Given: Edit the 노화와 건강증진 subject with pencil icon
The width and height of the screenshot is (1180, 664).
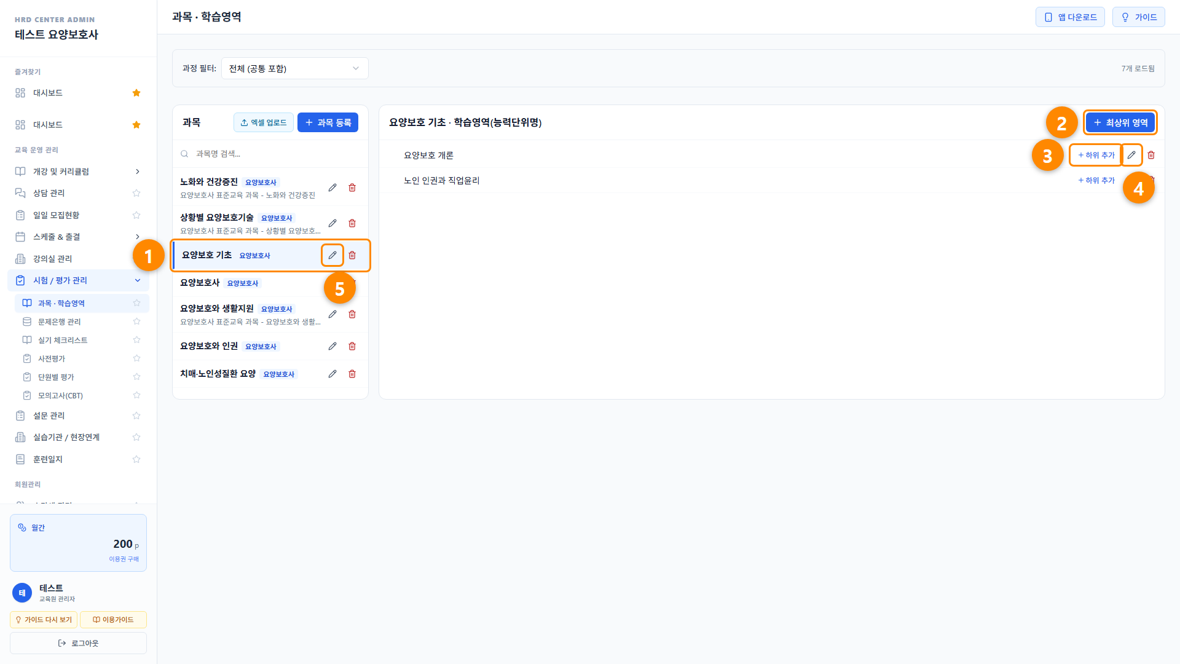Looking at the screenshot, I should pos(332,188).
